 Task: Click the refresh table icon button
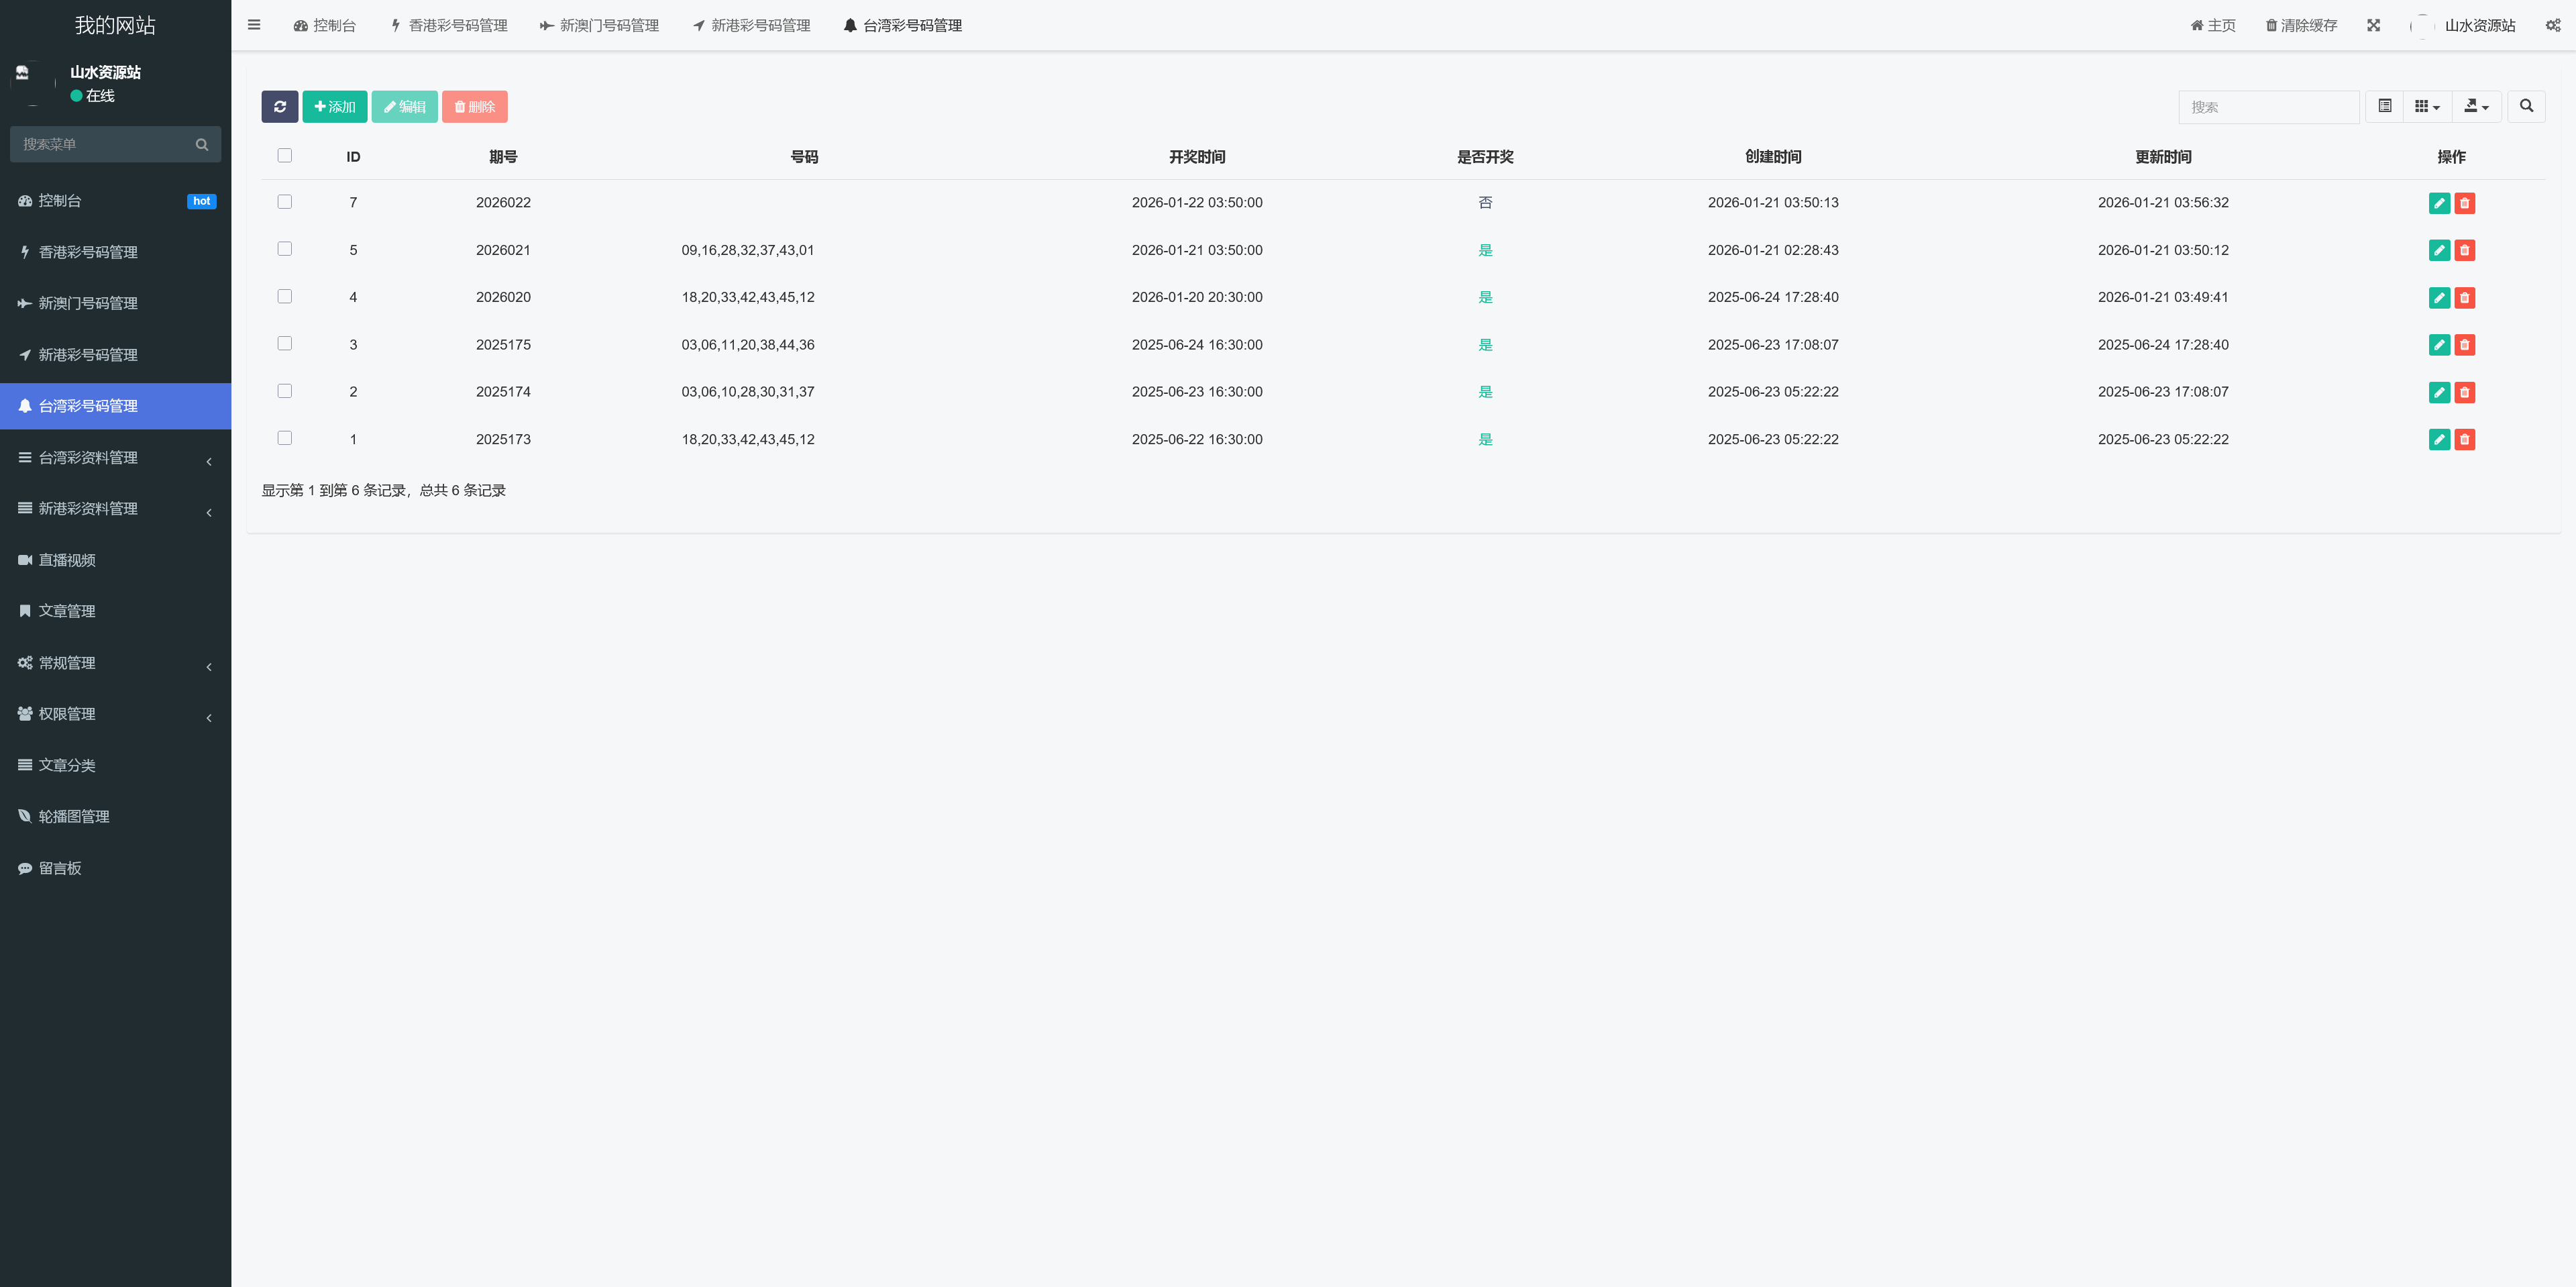(279, 107)
